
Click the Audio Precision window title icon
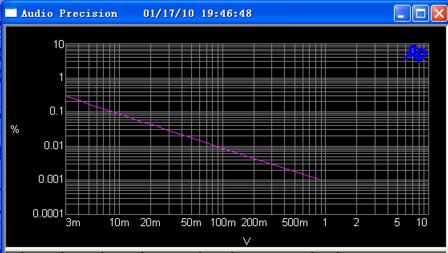11,13
